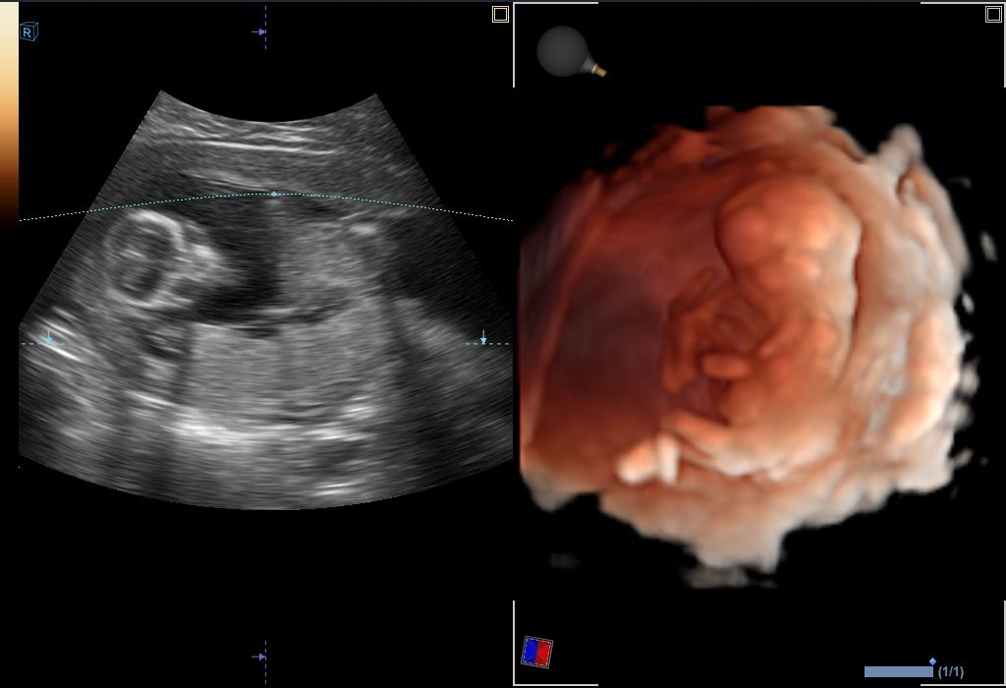Click the dotted cyan render boundary curve
Viewport: 1006px width, 688px height.
click(393, 202)
